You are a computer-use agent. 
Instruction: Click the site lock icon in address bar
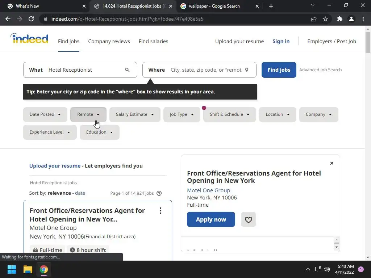click(x=46, y=19)
